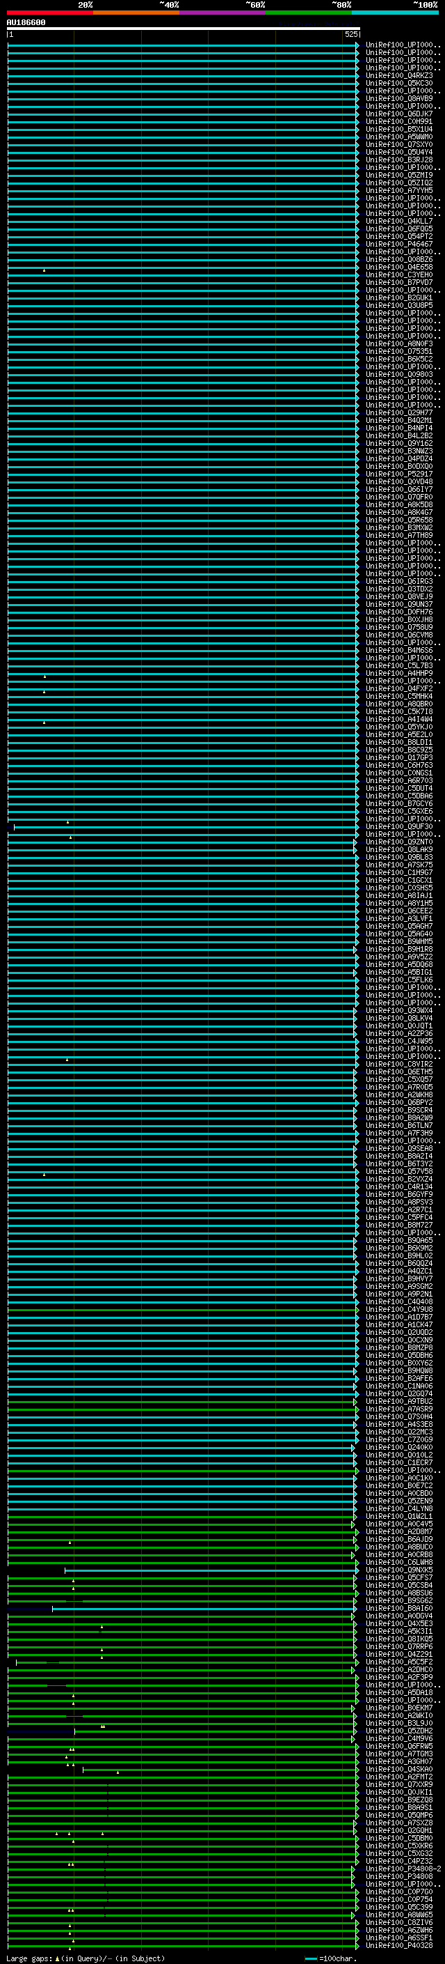Click the UniRef100_Q9UN37 label
Viewport: 445px width, 1964px height.
click(x=399, y=604)
